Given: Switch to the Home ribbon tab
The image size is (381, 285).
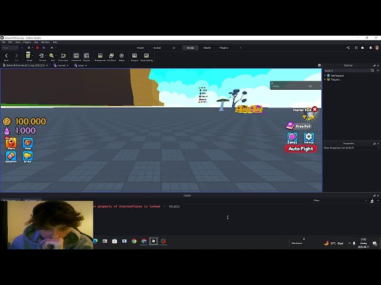Looking at the screenshot, I should [140, 47].
